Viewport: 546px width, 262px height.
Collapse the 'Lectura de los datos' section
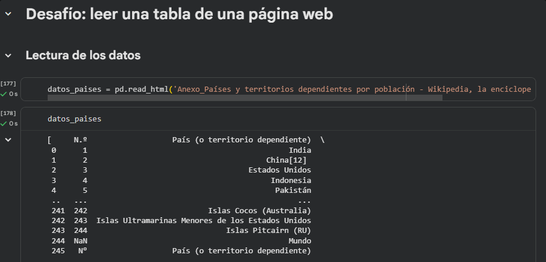[x=8, y=55]
